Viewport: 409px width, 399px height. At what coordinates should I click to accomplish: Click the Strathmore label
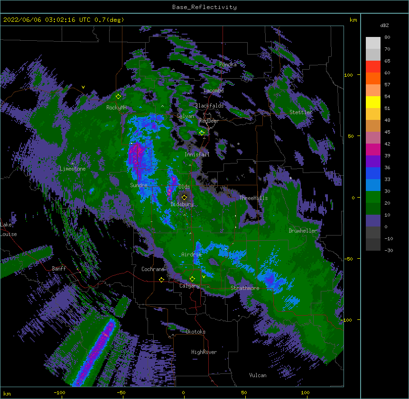(x=245, y=288)
